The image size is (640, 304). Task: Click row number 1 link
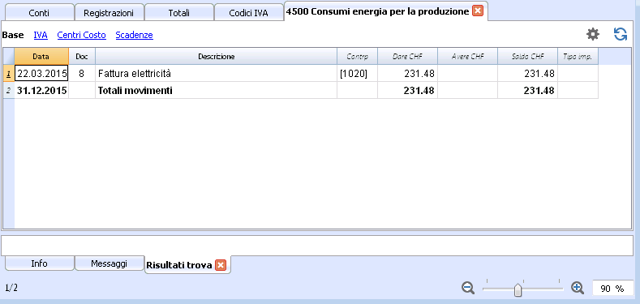click(x=9, y=74)
